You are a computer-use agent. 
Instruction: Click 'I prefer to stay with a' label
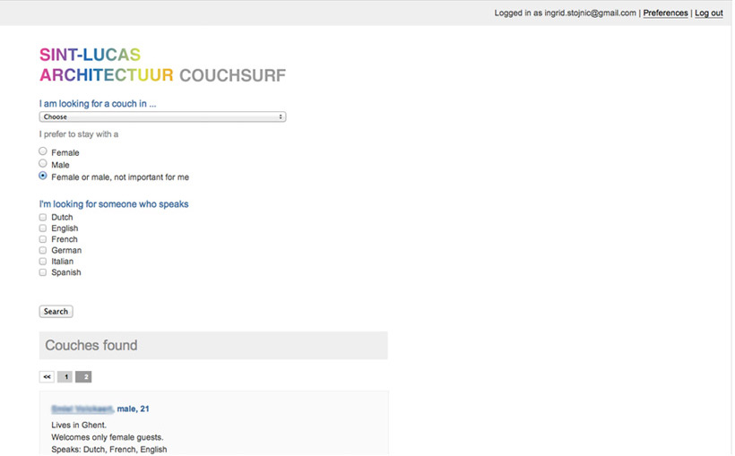(x=79, y=134)
